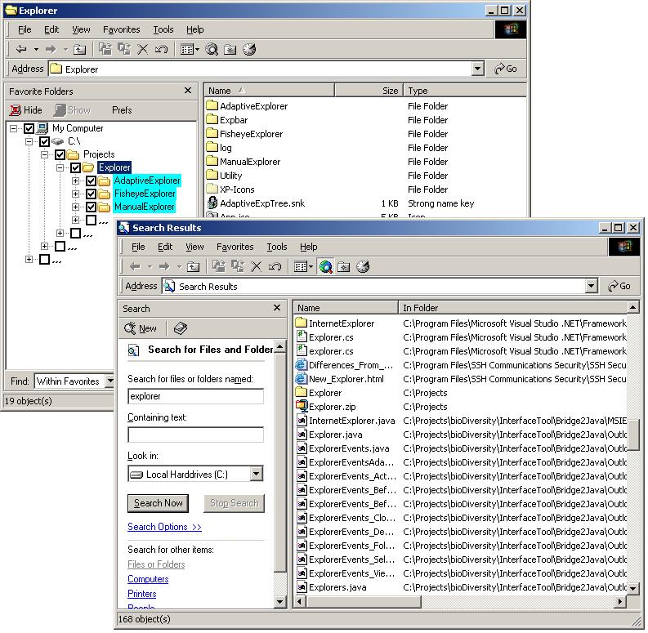Click Back arrow in Explorer window toolbar
648x633 pixels.
click(21, 50)
